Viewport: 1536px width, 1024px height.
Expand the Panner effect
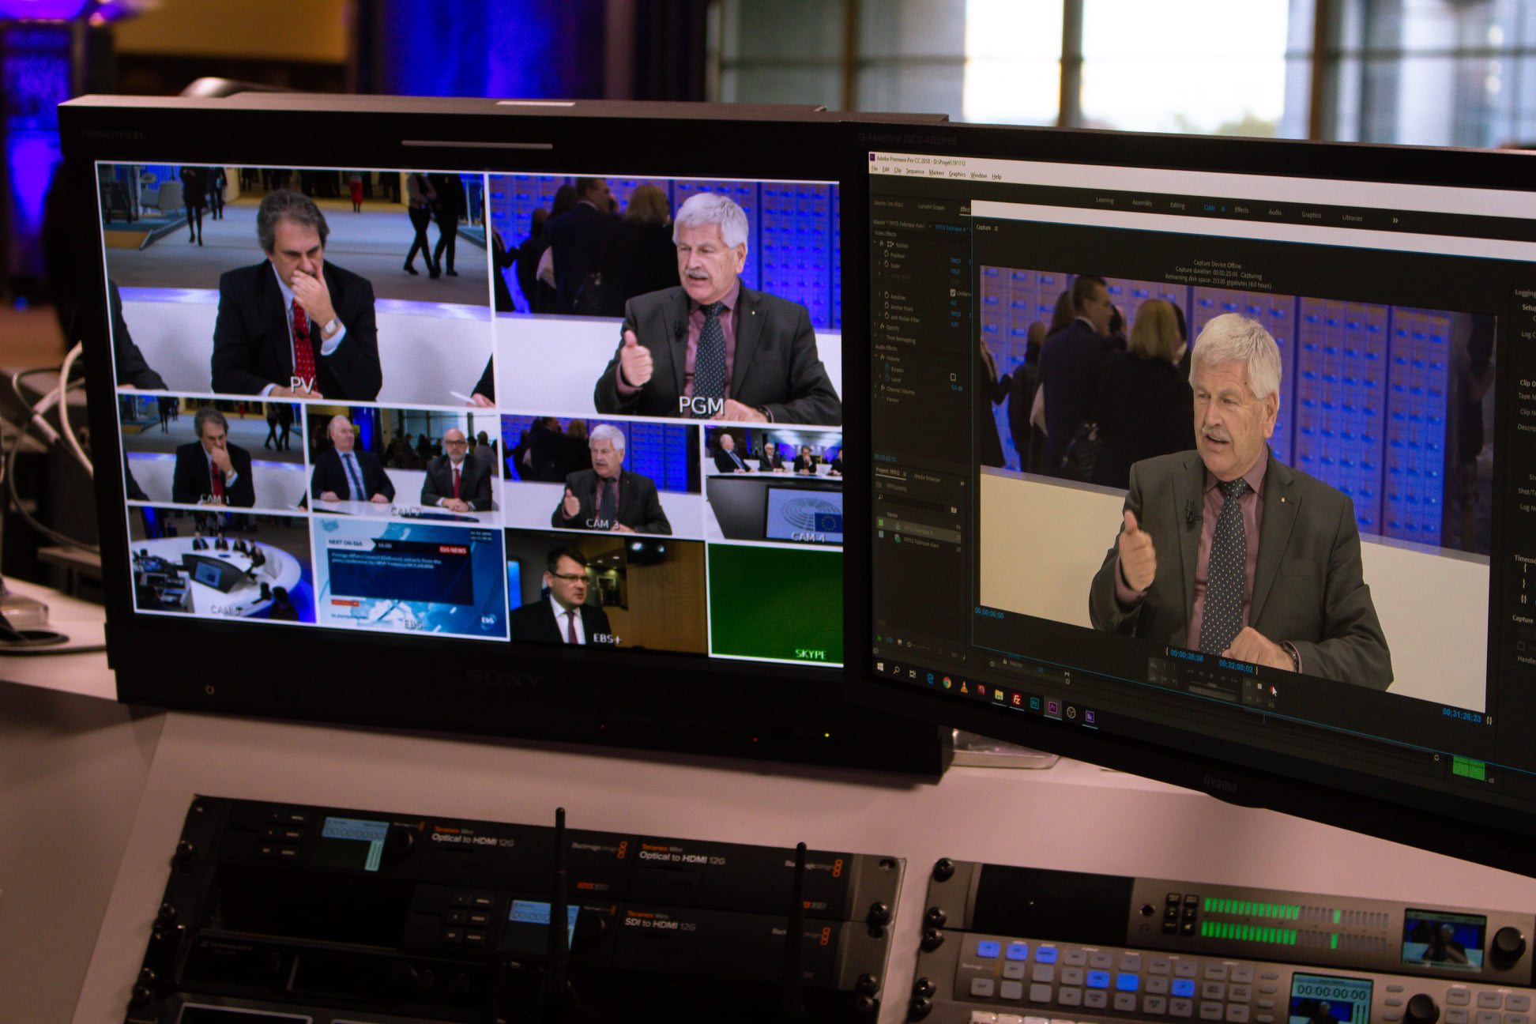[875, 397]
